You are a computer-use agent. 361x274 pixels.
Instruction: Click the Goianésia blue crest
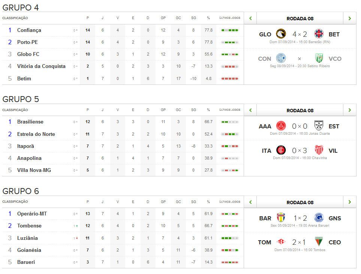tap(319, 218)
